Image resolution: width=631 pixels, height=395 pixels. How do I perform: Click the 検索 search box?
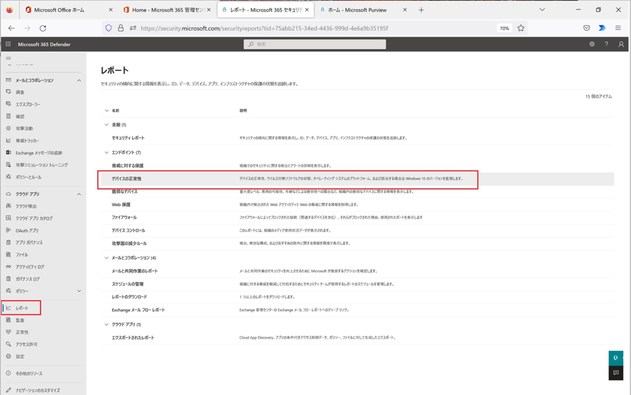tap(315, 44)
